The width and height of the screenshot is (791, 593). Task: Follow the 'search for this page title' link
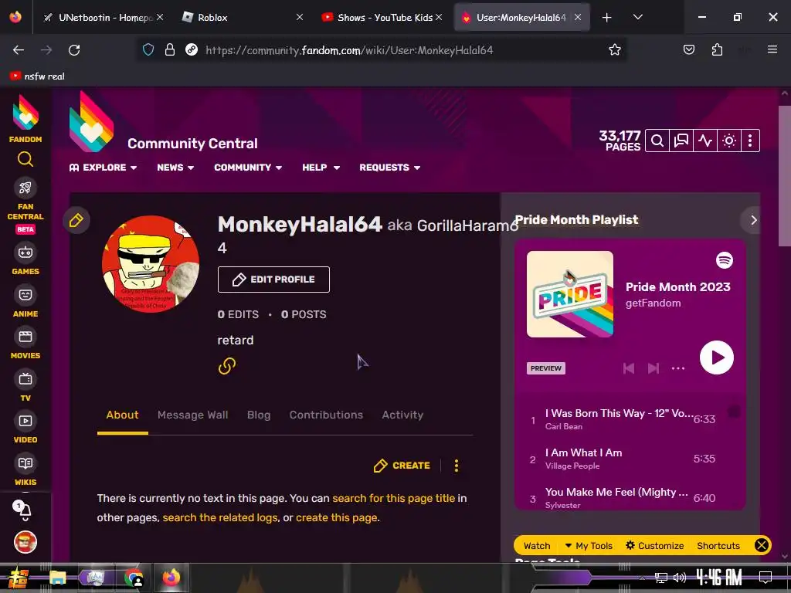tap(393, 498)
